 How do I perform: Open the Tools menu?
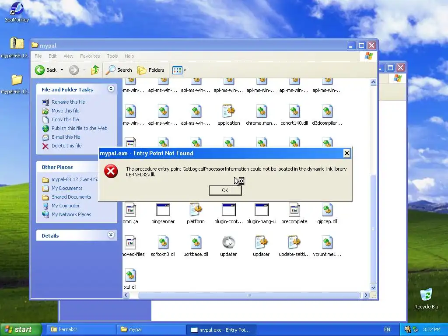pos(112,56)
